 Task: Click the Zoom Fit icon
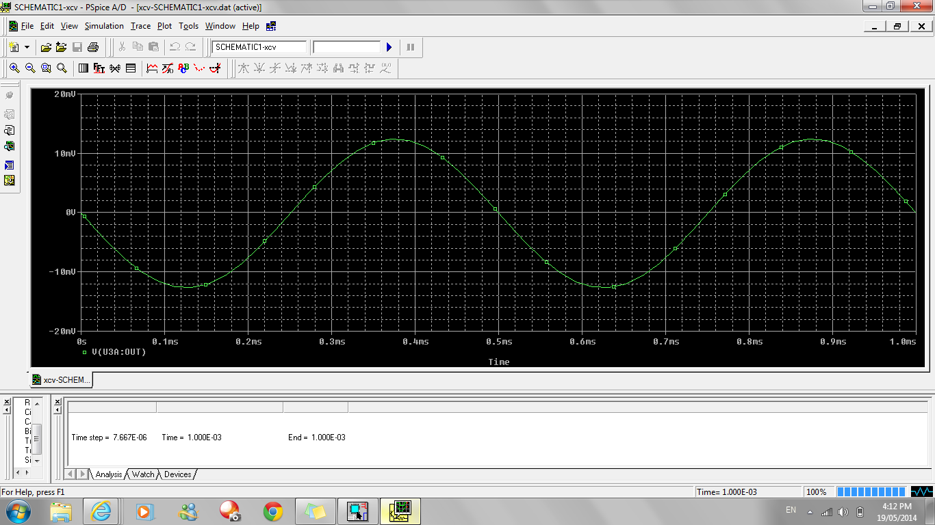click(x=62, y=68)
